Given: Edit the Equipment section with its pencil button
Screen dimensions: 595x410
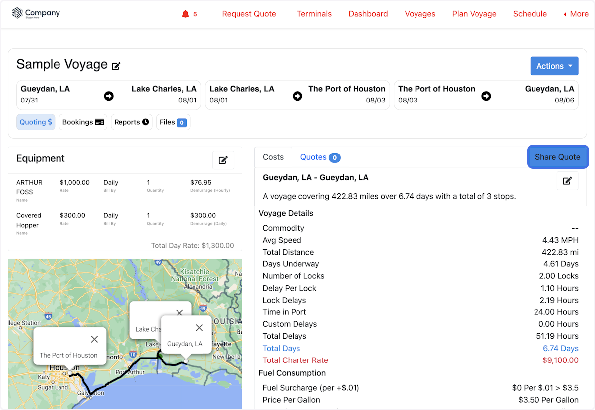Looking at the screenshot, I should [x=223, y=160].
